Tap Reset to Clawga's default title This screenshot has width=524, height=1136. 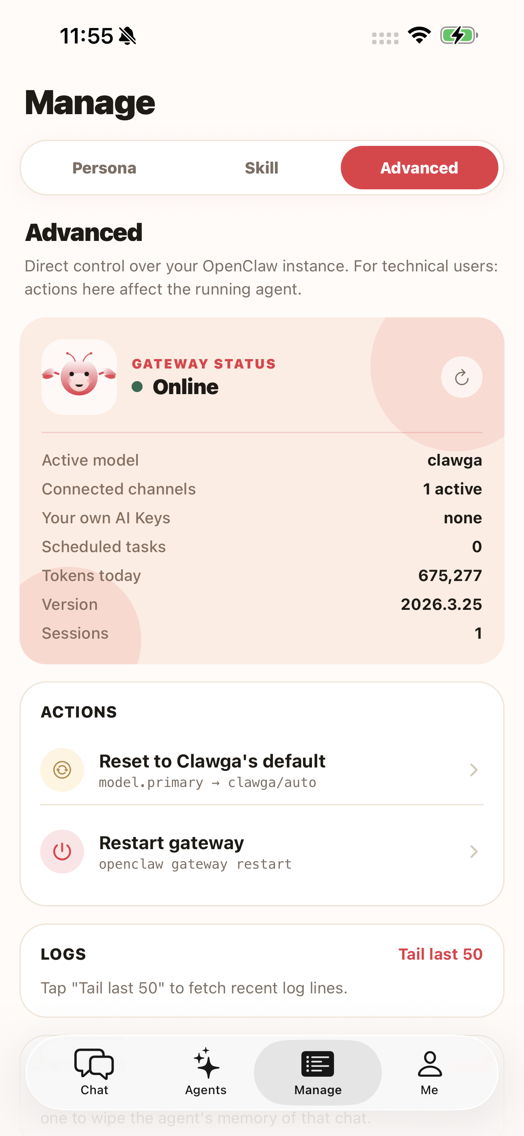point(212,761)
